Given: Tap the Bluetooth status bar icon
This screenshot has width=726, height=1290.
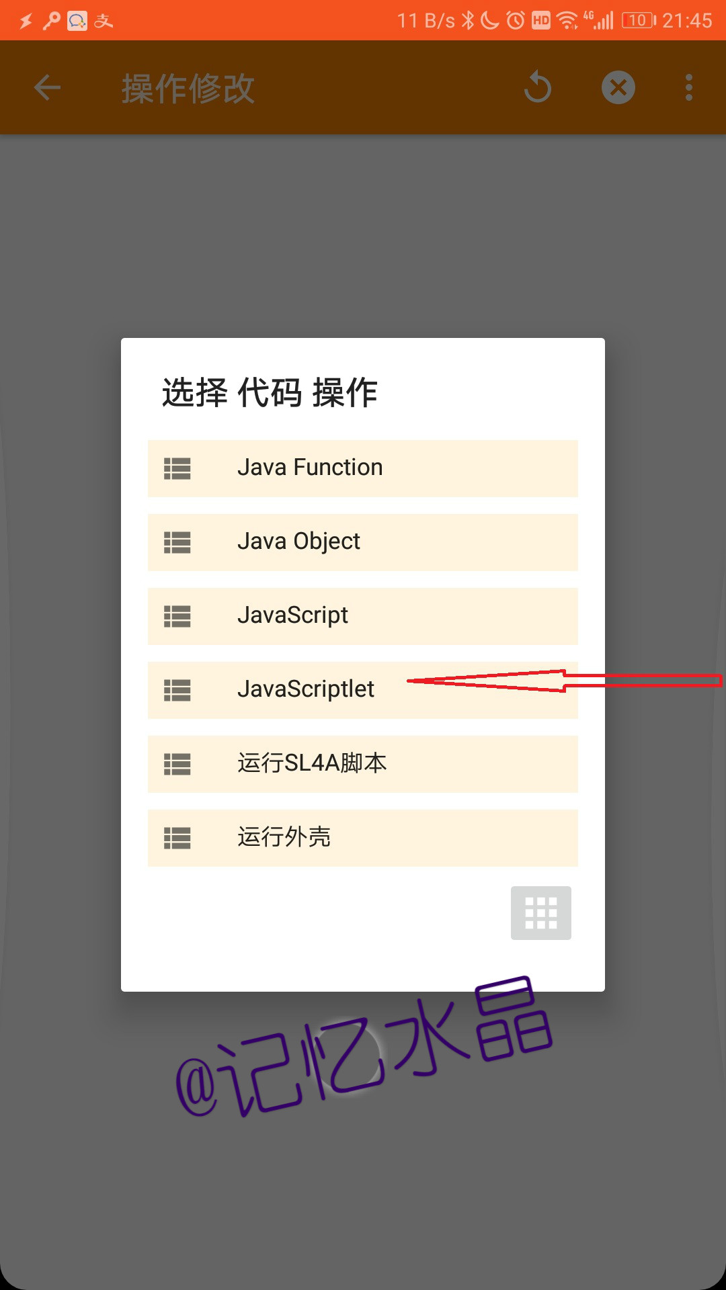Looking at the screenshot, I should point(468,20).
